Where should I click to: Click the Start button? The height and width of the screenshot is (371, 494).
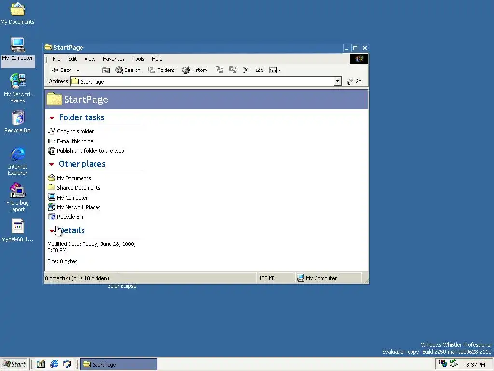14,364
